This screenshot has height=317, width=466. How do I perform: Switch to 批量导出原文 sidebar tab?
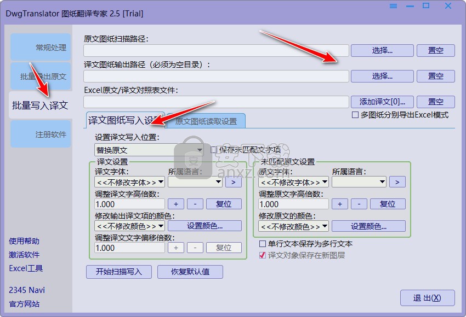coord(41,76)
